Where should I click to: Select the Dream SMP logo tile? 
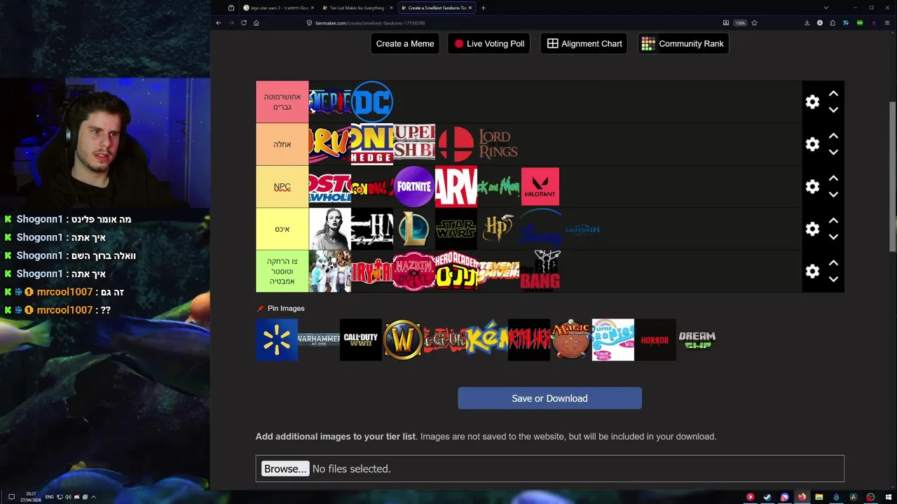click(697, 339)
